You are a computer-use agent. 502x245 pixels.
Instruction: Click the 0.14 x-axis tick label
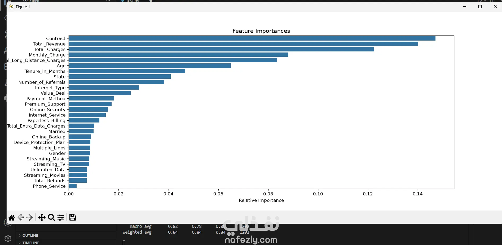418,194
